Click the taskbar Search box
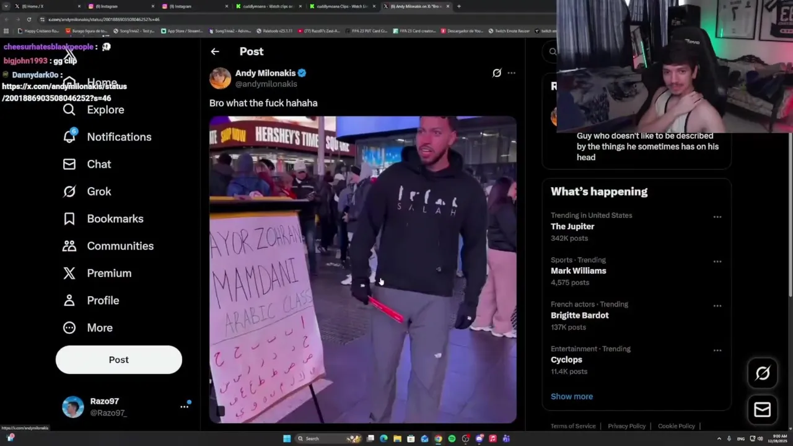Screen dimensions: 793x446 click(328, 439)
